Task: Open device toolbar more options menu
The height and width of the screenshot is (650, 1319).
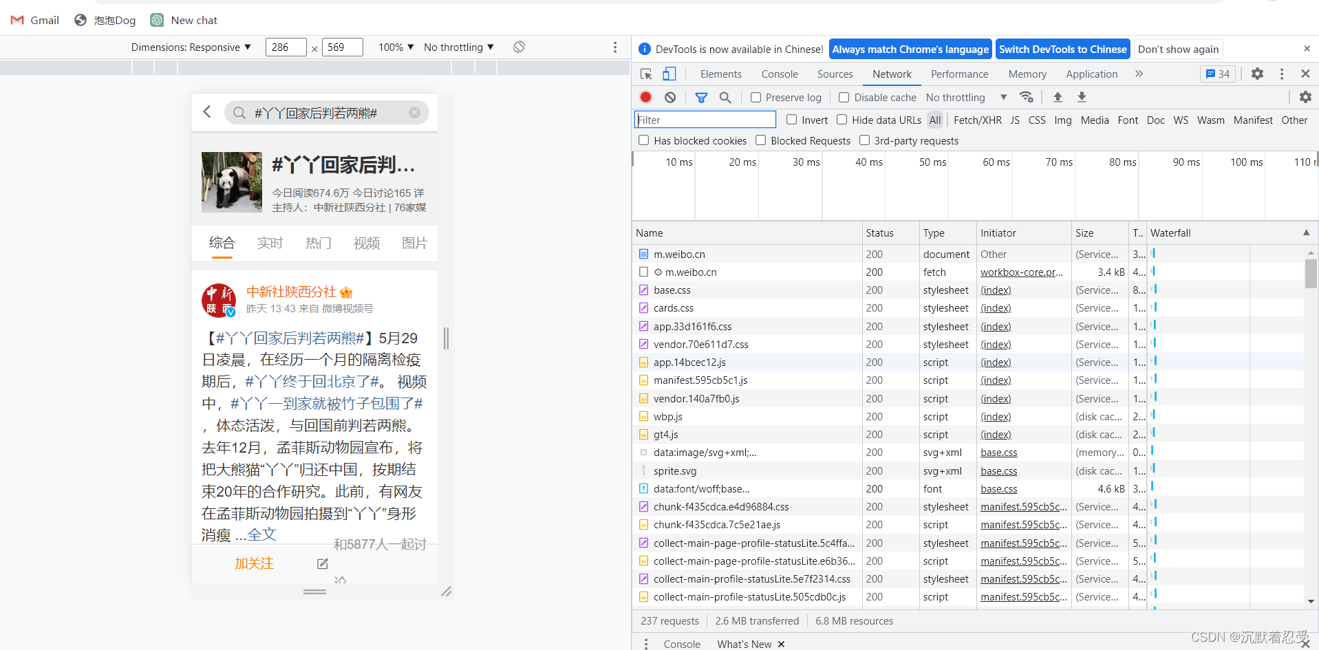Action: click(614, 47)
